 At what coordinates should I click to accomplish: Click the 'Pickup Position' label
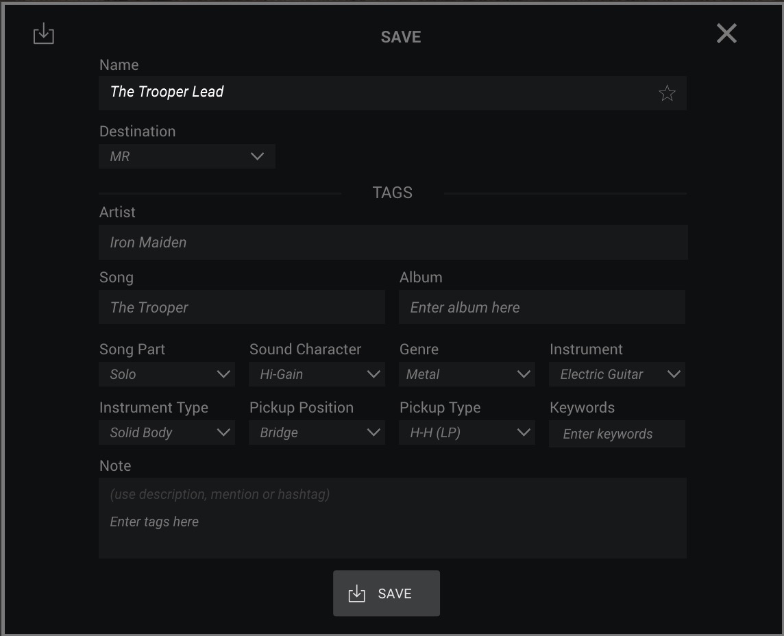(302, 408)
